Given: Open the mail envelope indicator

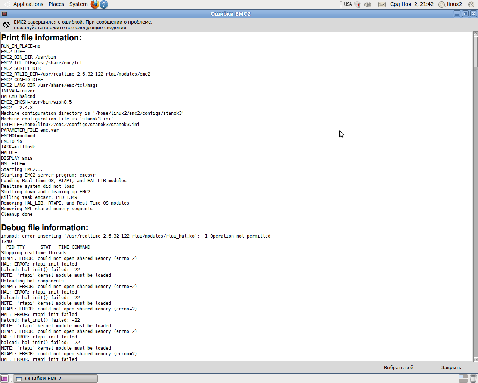Looking at the screenshot, I should (382, 4).
